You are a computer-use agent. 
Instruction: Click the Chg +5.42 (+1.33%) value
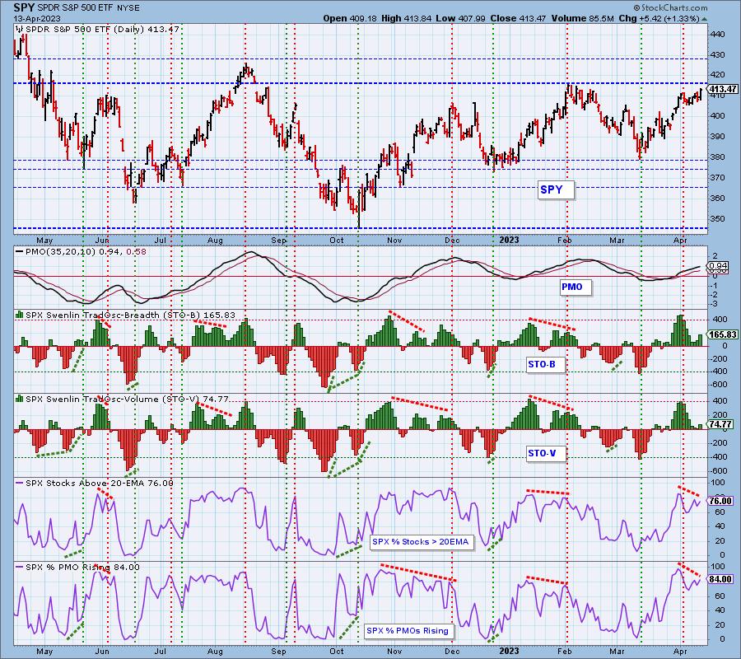659,18
